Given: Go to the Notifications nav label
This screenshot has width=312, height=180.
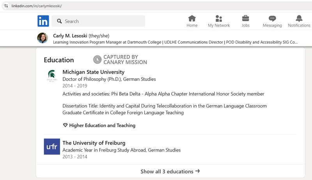Looking at the screenshot, I should (299, 25).
